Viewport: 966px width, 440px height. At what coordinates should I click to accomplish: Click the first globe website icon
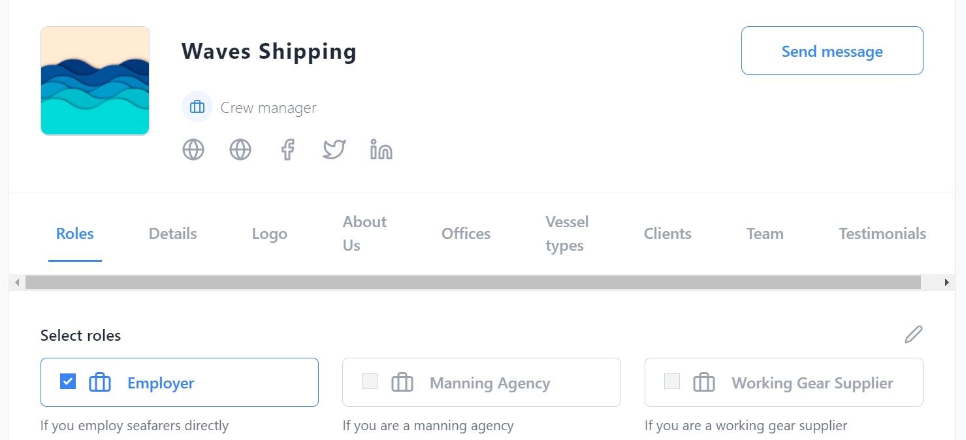(x=193, y=149)
